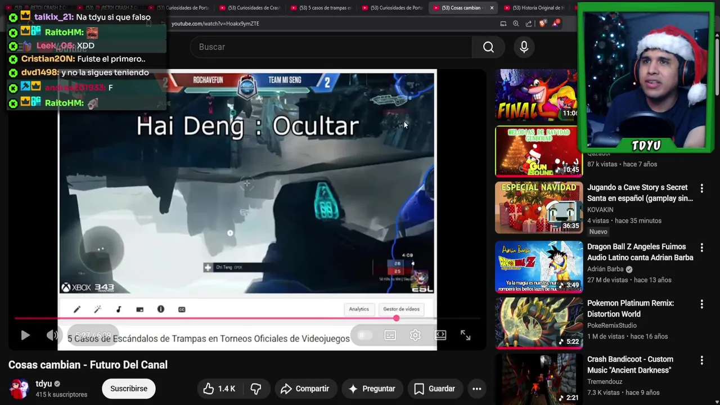Image resolution: width=720 pixels, height=405 pixels.
Task: Open the Pokemon Giratina thumbnail, 5:22
Action: tap(539, 323)
